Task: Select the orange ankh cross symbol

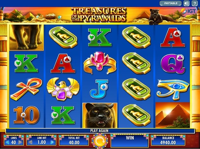Action: tap(26, 89)
